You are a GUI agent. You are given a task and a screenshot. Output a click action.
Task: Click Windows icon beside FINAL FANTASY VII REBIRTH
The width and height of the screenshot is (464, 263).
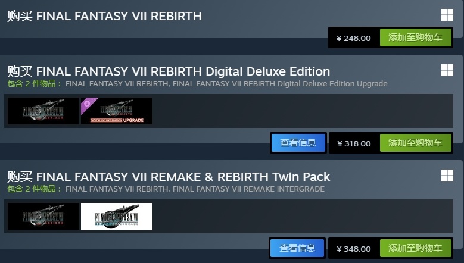[x=447, y=15]
